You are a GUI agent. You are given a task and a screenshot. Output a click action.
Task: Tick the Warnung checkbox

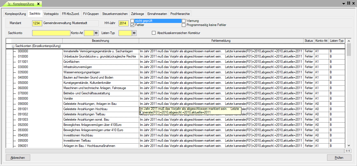pyautogui.click(x=184, y=21)
